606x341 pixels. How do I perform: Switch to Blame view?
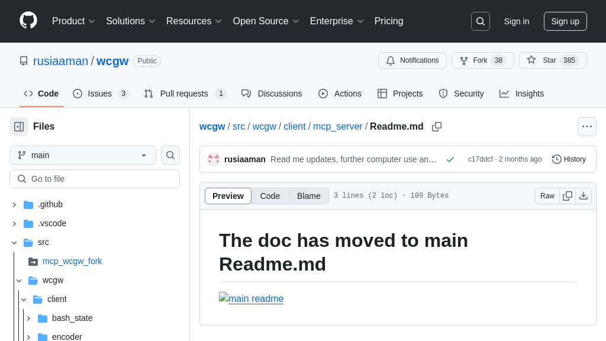coord(308,196)
